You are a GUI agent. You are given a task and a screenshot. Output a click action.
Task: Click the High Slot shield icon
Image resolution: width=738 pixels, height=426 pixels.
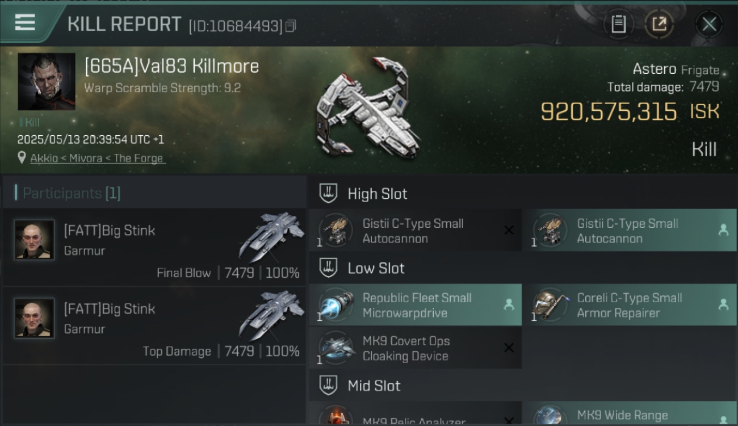coord(328,194)
